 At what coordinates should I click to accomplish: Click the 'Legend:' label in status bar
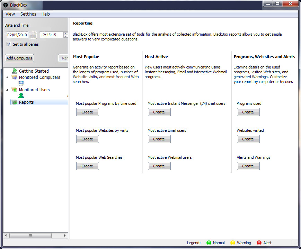click(x=194, y=243)
